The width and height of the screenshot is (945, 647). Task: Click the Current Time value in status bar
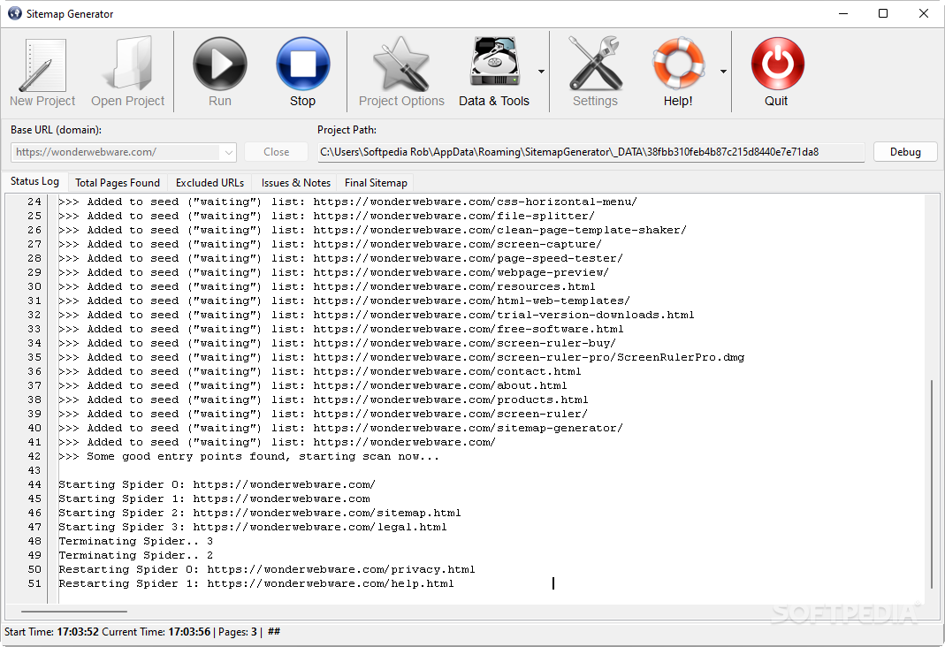[189, 632]
